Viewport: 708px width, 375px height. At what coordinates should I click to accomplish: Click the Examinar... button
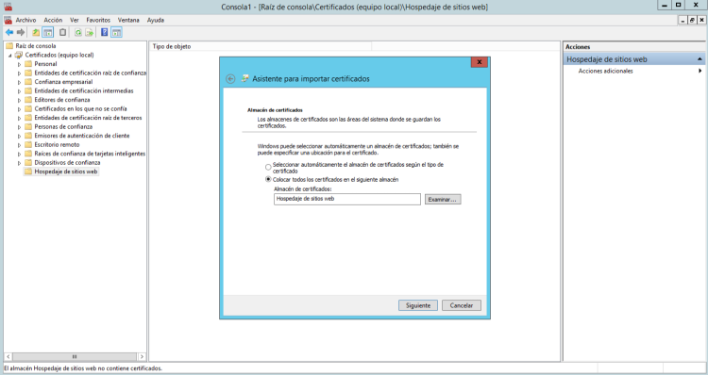[443, 199]
